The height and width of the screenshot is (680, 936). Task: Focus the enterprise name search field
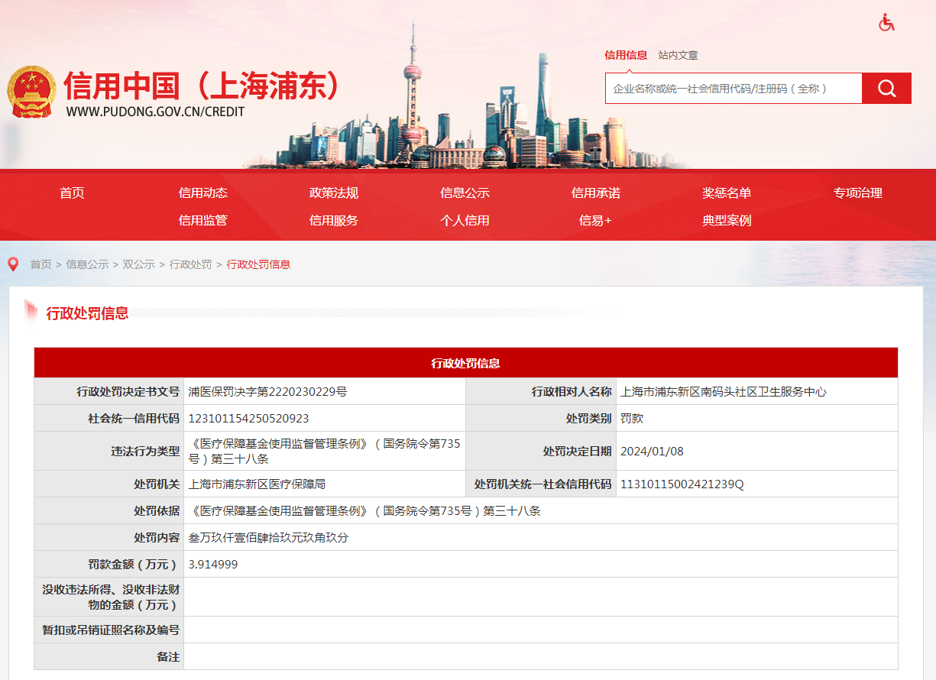click(734, 89)
